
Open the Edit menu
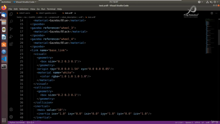(15, 9)
